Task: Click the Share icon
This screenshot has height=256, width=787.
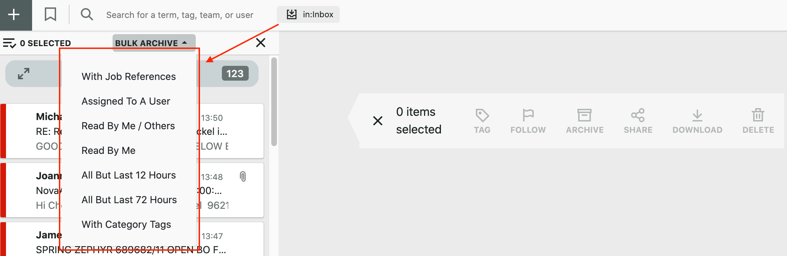Action: (638, 115)
